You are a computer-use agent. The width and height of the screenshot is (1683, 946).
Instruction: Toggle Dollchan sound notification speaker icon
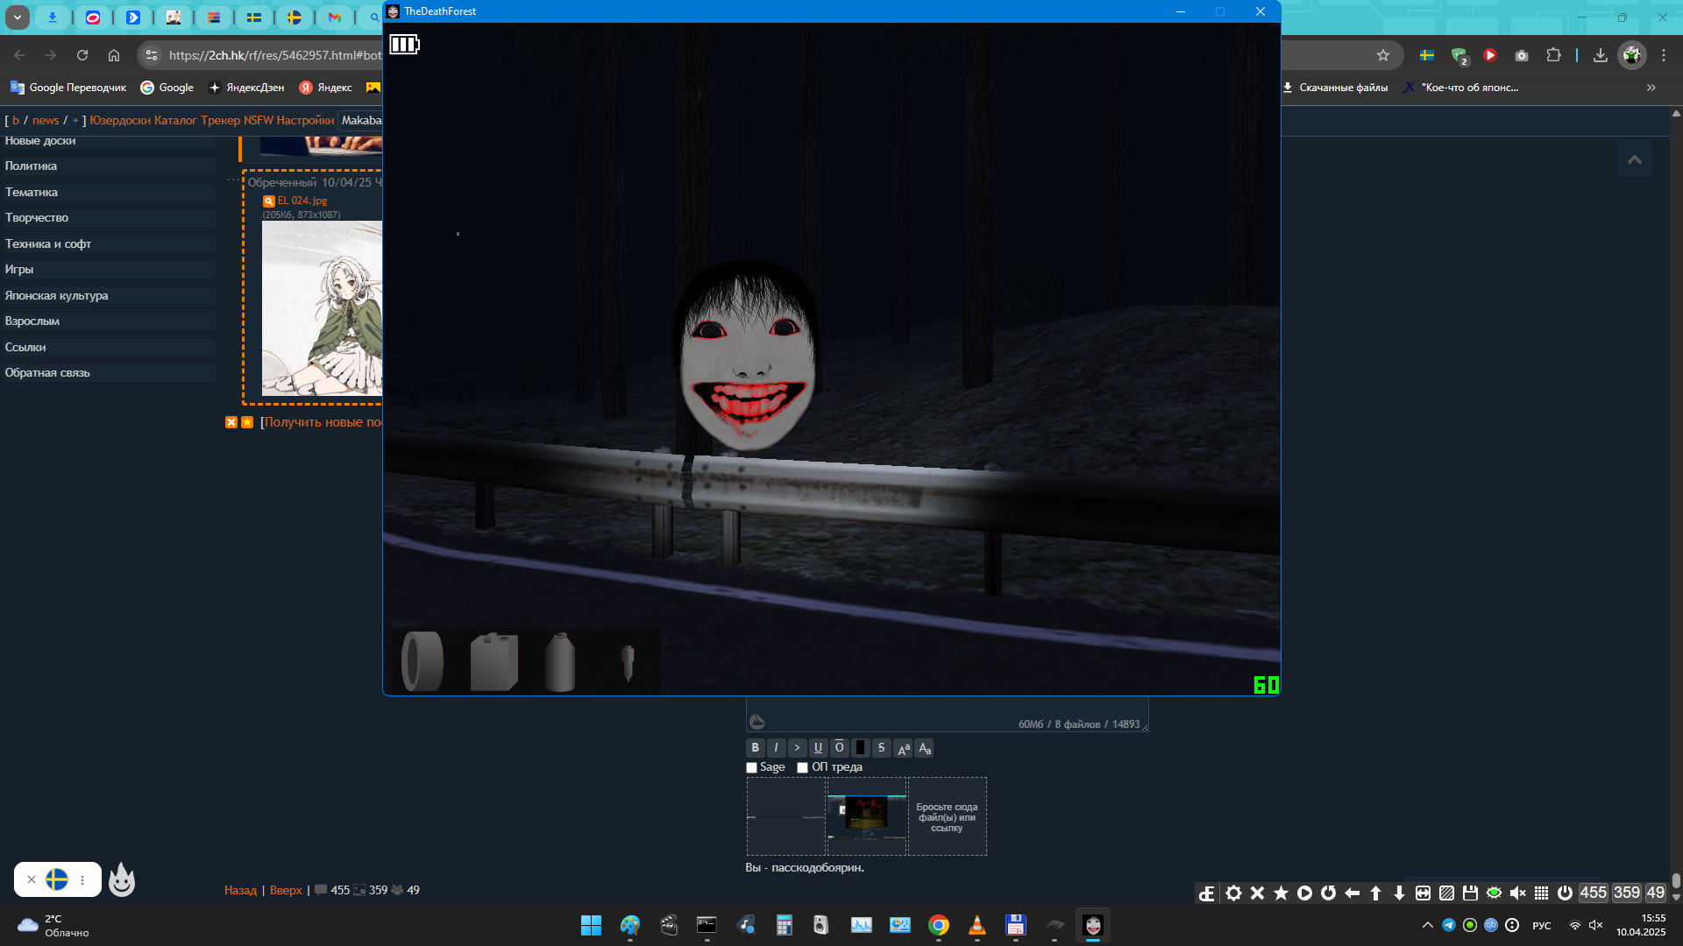coord(1517,893)
